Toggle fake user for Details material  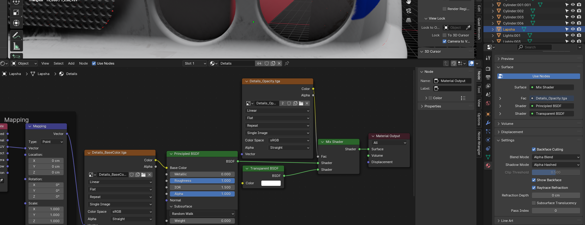(x=267, y=63)
